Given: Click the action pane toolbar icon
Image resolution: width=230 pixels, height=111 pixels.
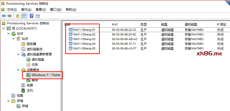Looking at the screenshot, I should coord(38,16).
